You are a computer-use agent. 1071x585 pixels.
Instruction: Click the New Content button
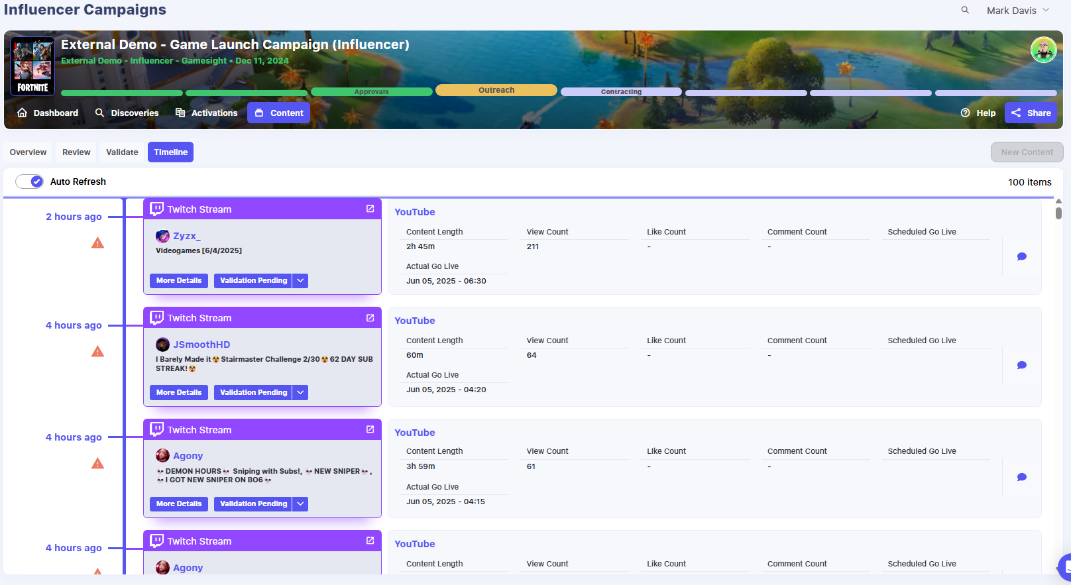click(1027, 152)
